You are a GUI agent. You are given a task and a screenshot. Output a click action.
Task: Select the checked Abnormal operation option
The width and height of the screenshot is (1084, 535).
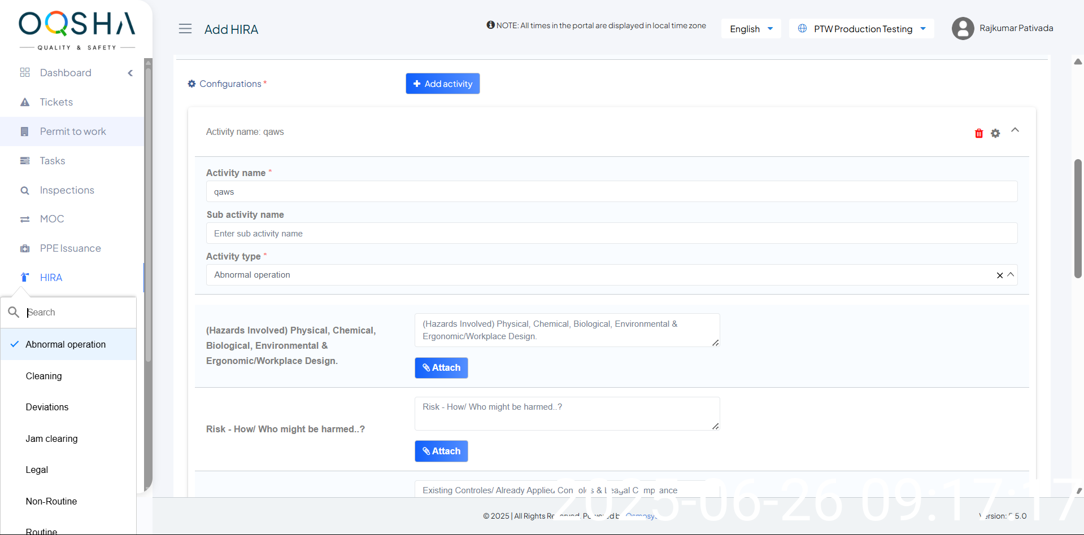(66, 344)
